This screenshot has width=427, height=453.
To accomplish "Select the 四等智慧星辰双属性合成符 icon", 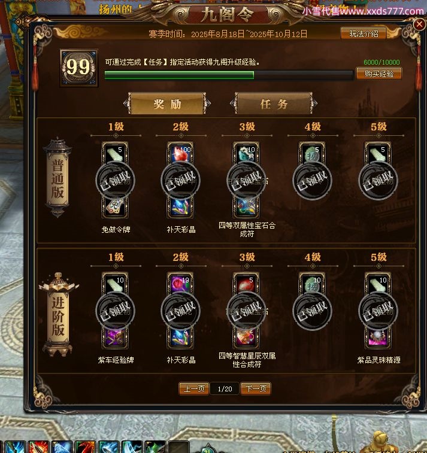I will [246, 338].
